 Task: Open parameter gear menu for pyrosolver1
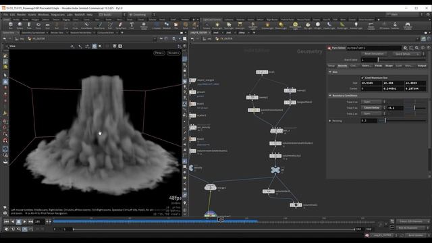pos(405,48)
